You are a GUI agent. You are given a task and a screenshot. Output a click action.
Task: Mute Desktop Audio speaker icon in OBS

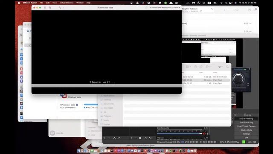coord(204,134)
